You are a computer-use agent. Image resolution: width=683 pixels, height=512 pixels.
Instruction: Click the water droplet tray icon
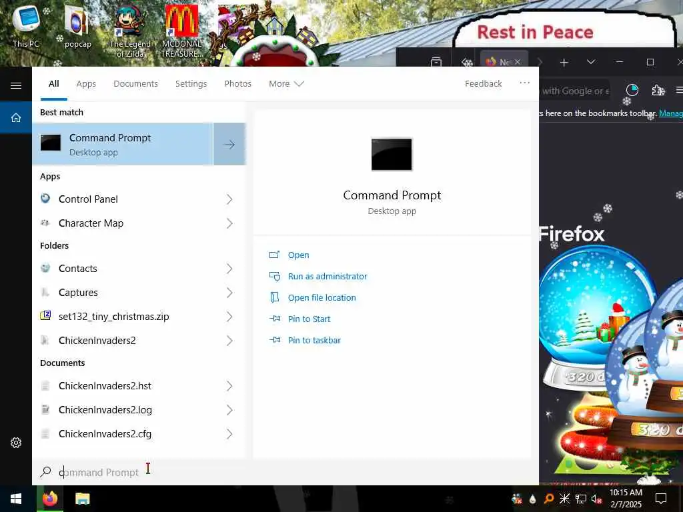pos(533,499)
